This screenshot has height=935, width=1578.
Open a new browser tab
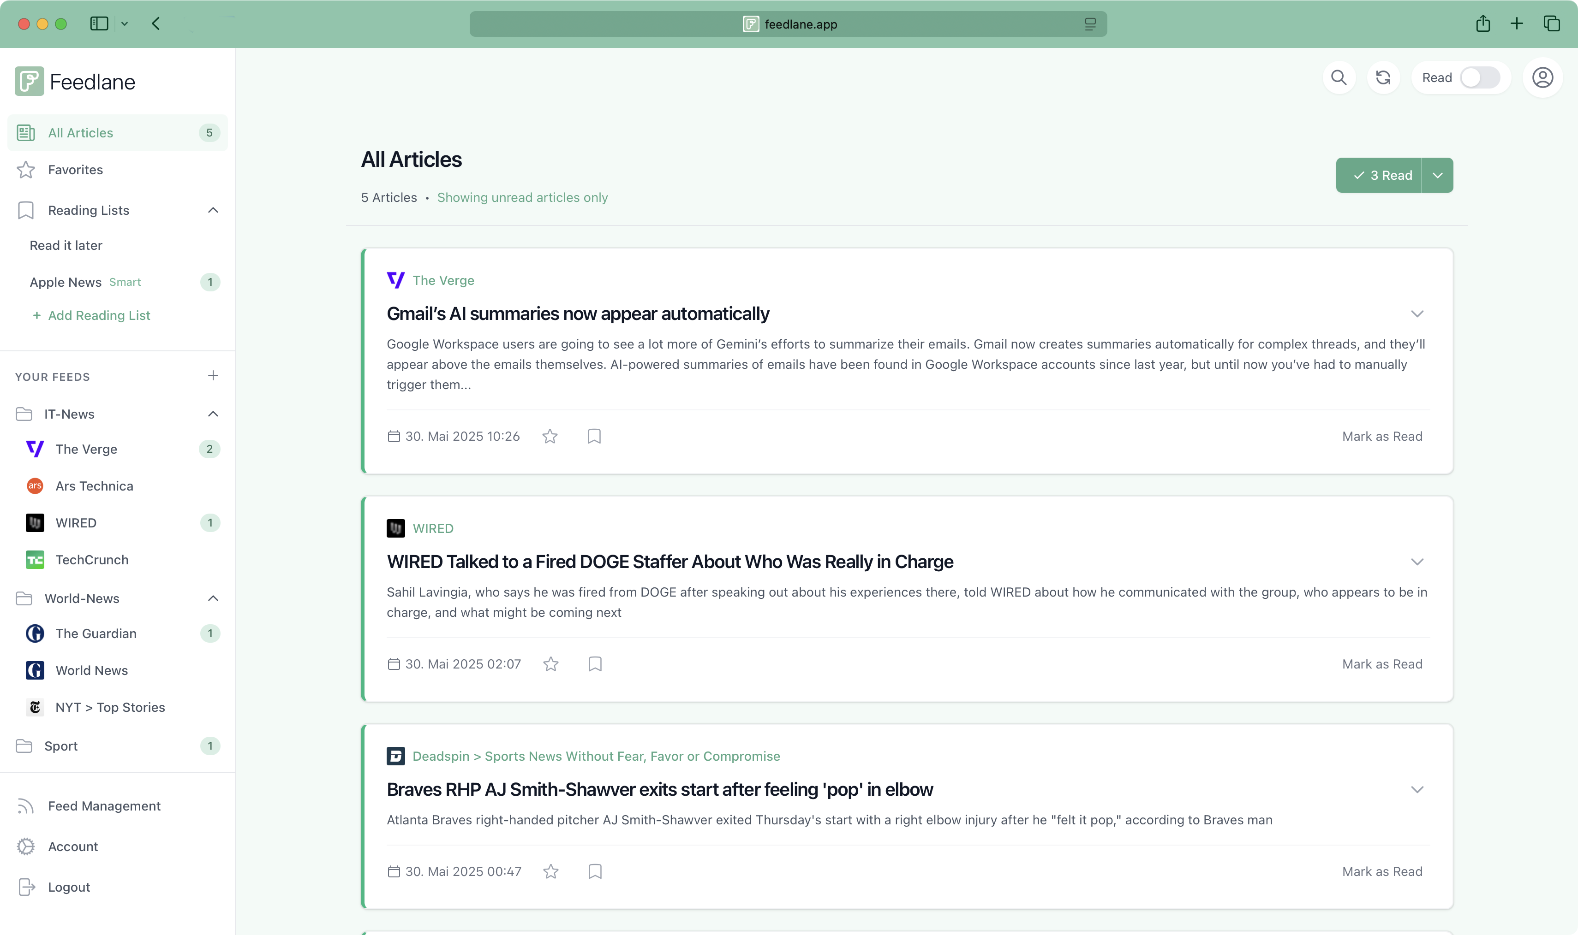(1517, 24)
